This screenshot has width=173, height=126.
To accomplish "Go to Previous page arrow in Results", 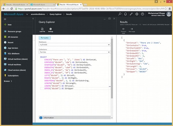I will (x=124, y=29).
